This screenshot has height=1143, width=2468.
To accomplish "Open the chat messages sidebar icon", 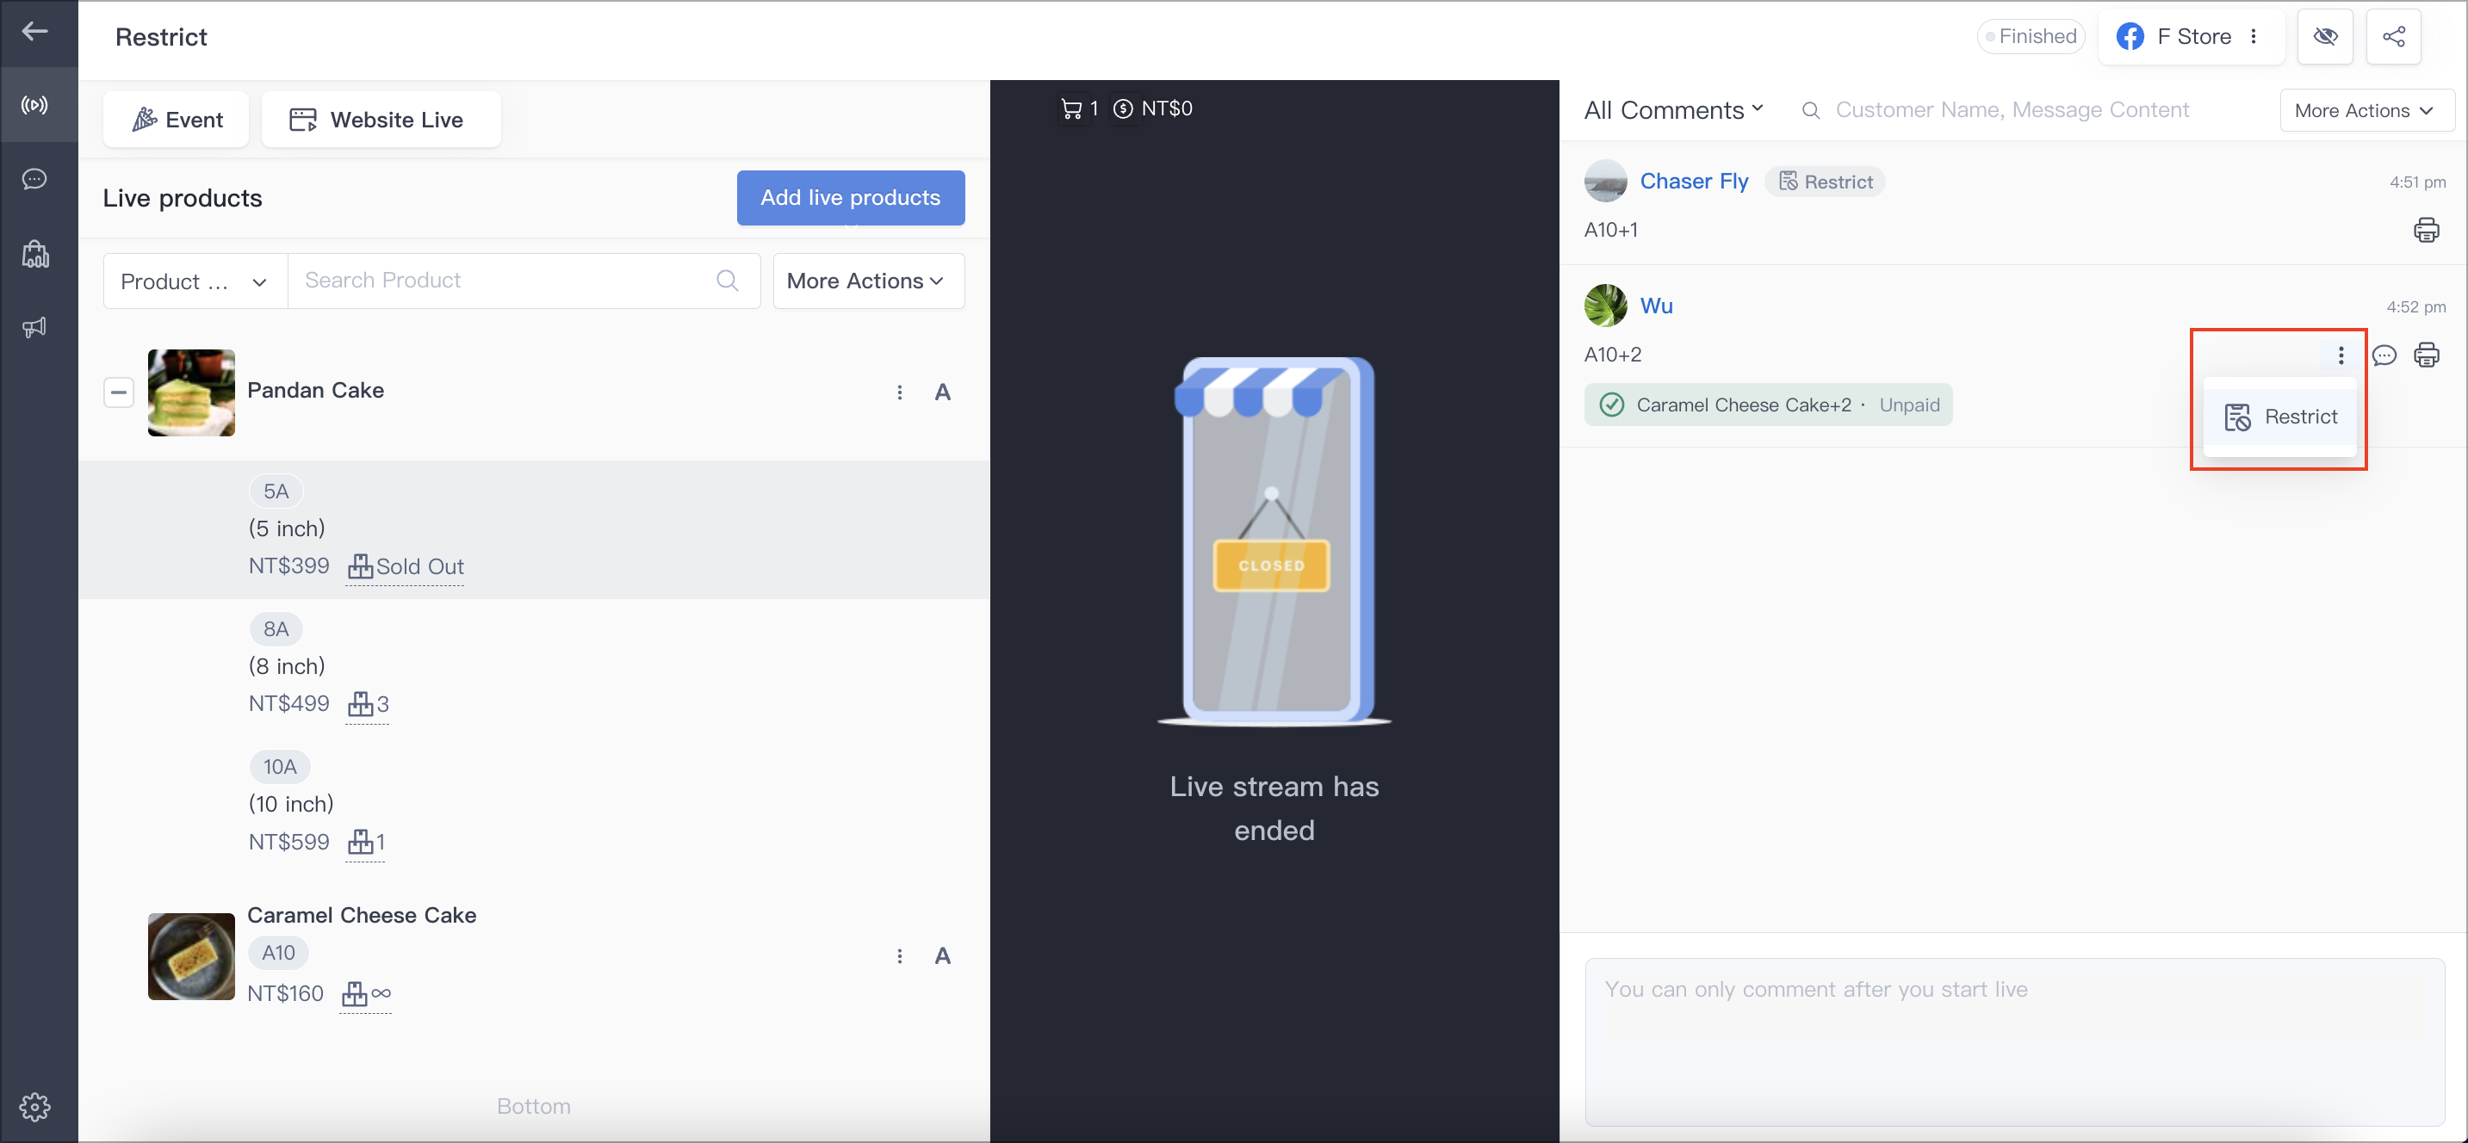I will (35, 179).
